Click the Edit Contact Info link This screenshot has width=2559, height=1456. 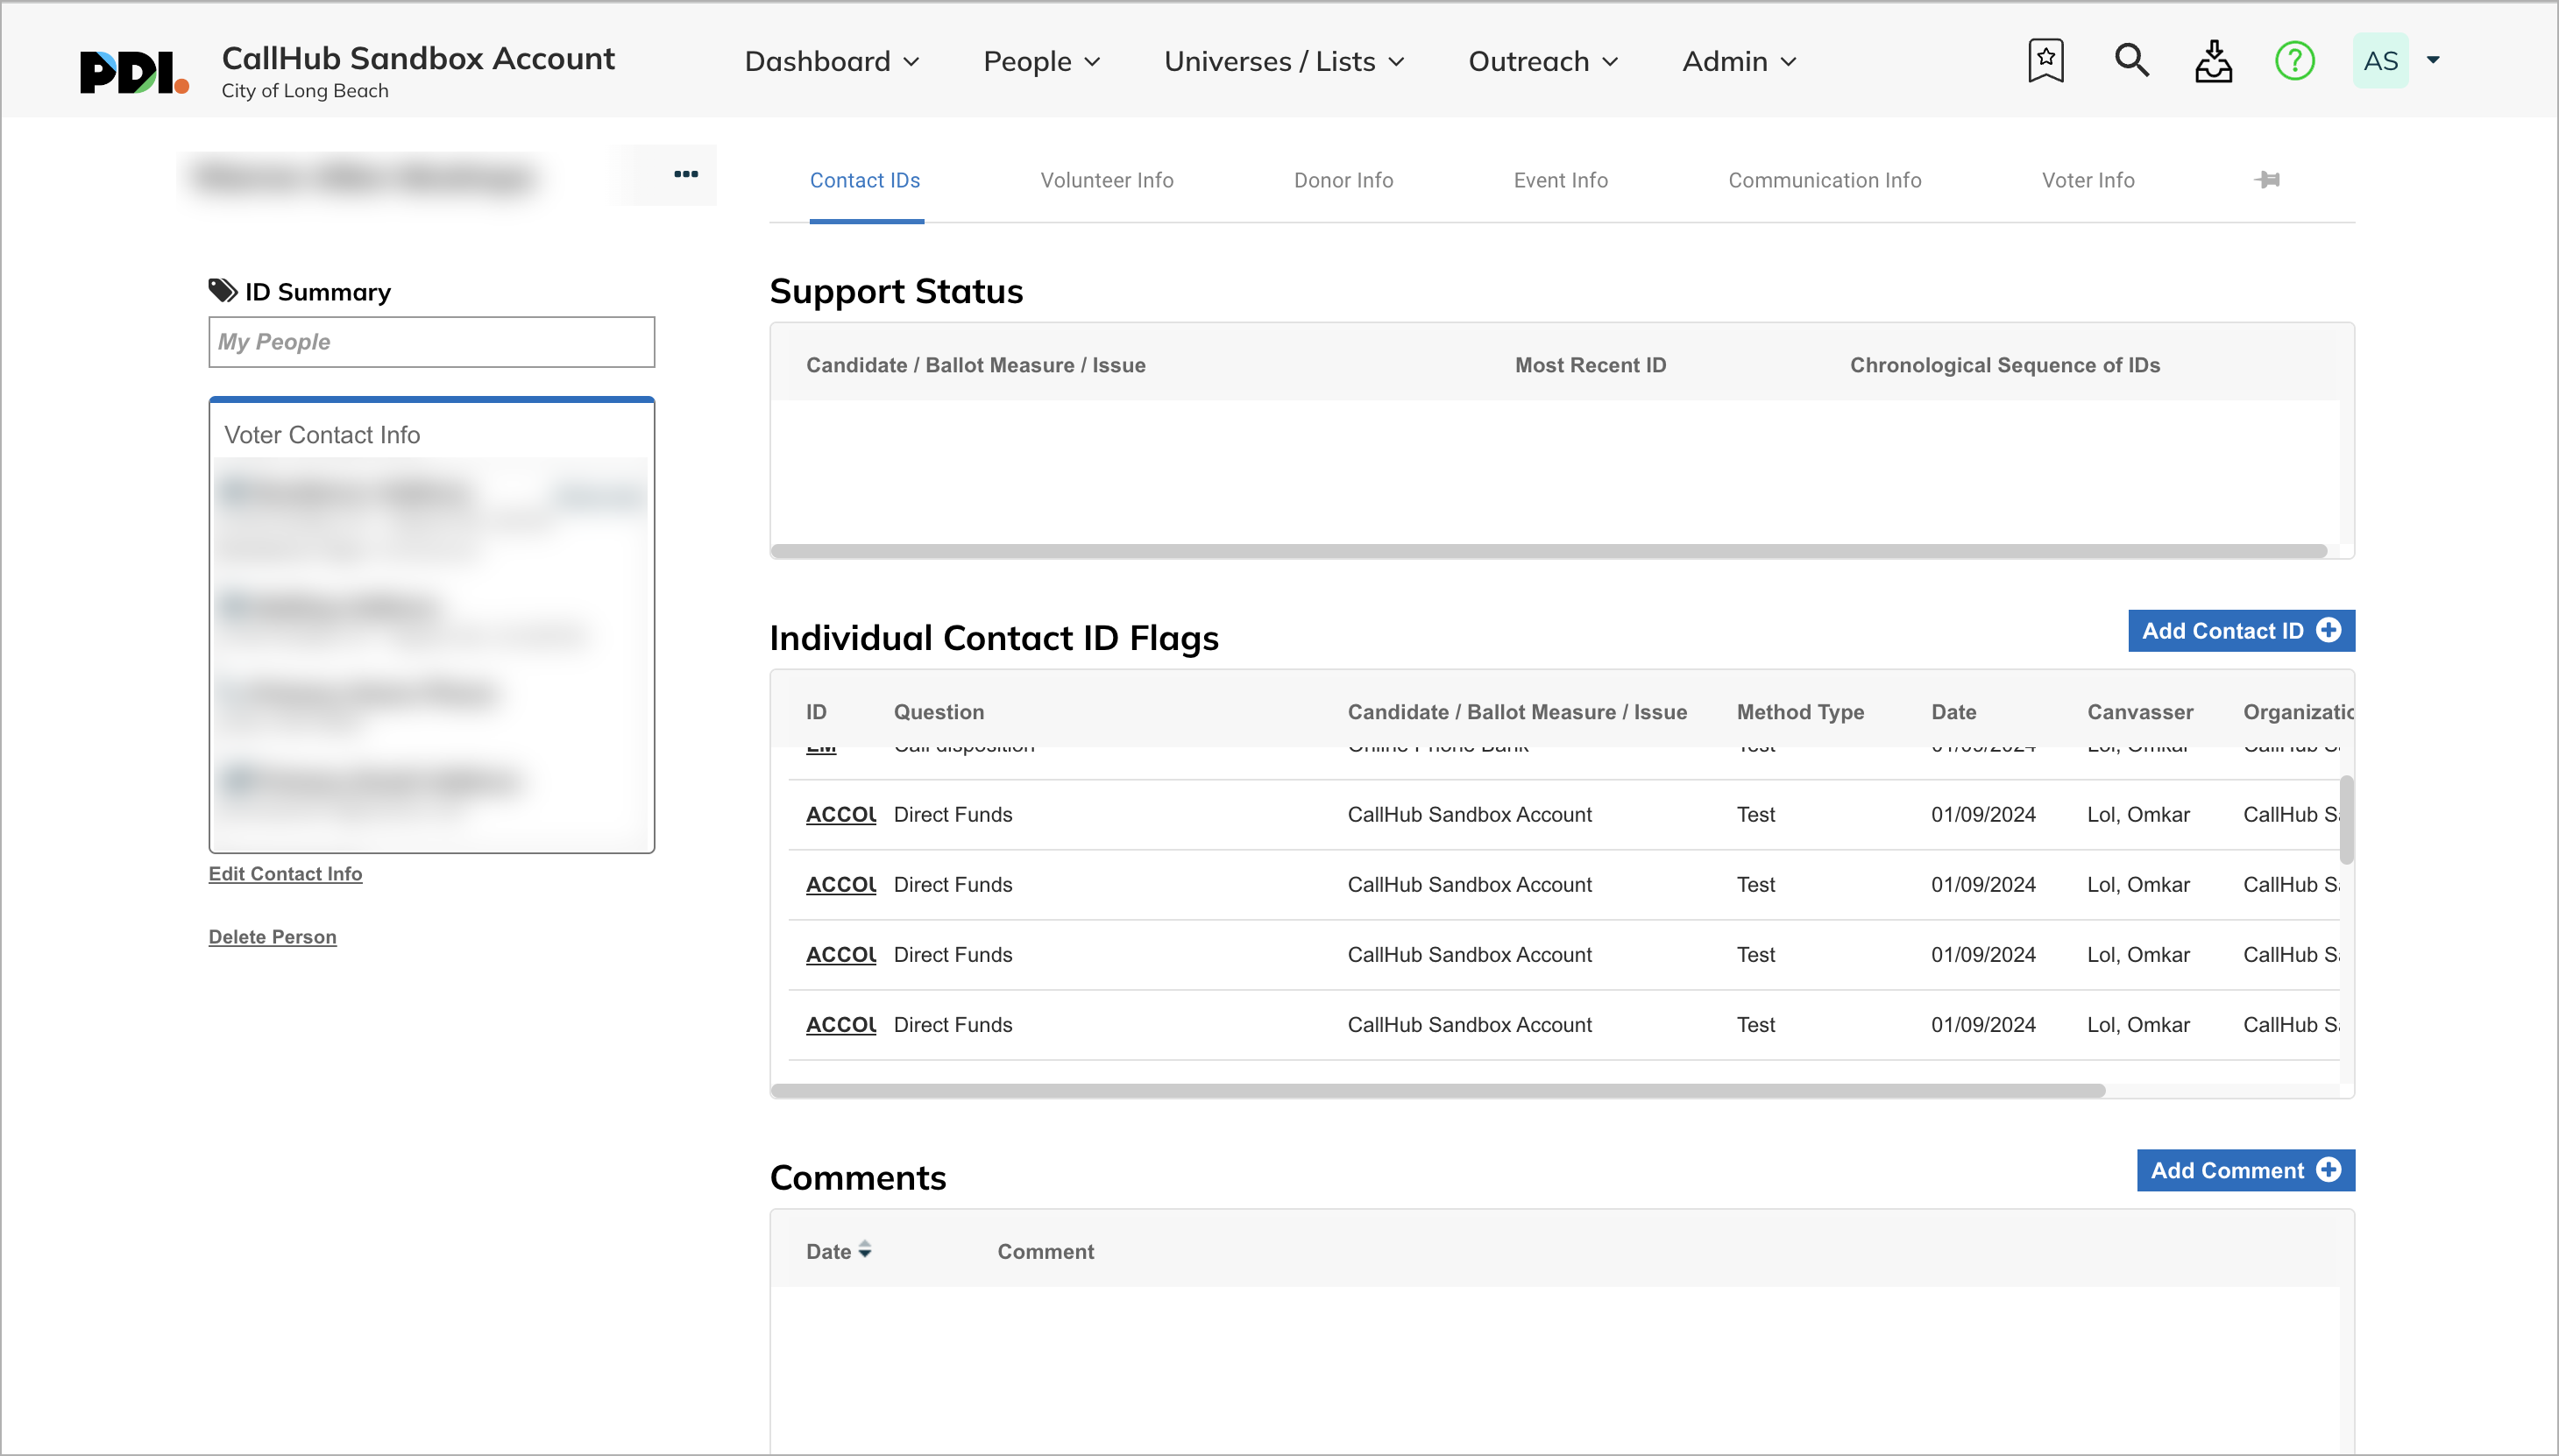click(x=285, y=873)
